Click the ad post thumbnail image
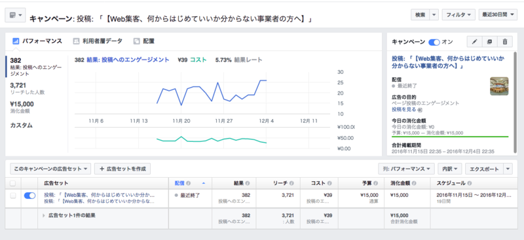524x240 pixels. [x=499, y=86]
